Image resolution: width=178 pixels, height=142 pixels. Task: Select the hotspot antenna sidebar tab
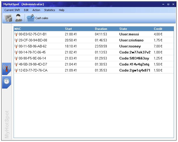7,69
